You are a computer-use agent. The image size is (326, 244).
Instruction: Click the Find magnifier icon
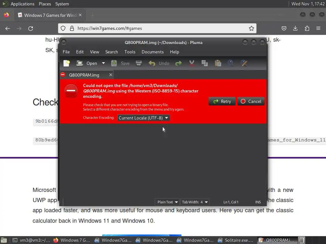tap(230, 63)
